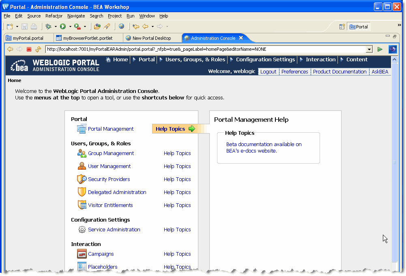Viewport: 406px width, 276px height.
Task: Minimize the editor area
Action: (x=387, y=36)
